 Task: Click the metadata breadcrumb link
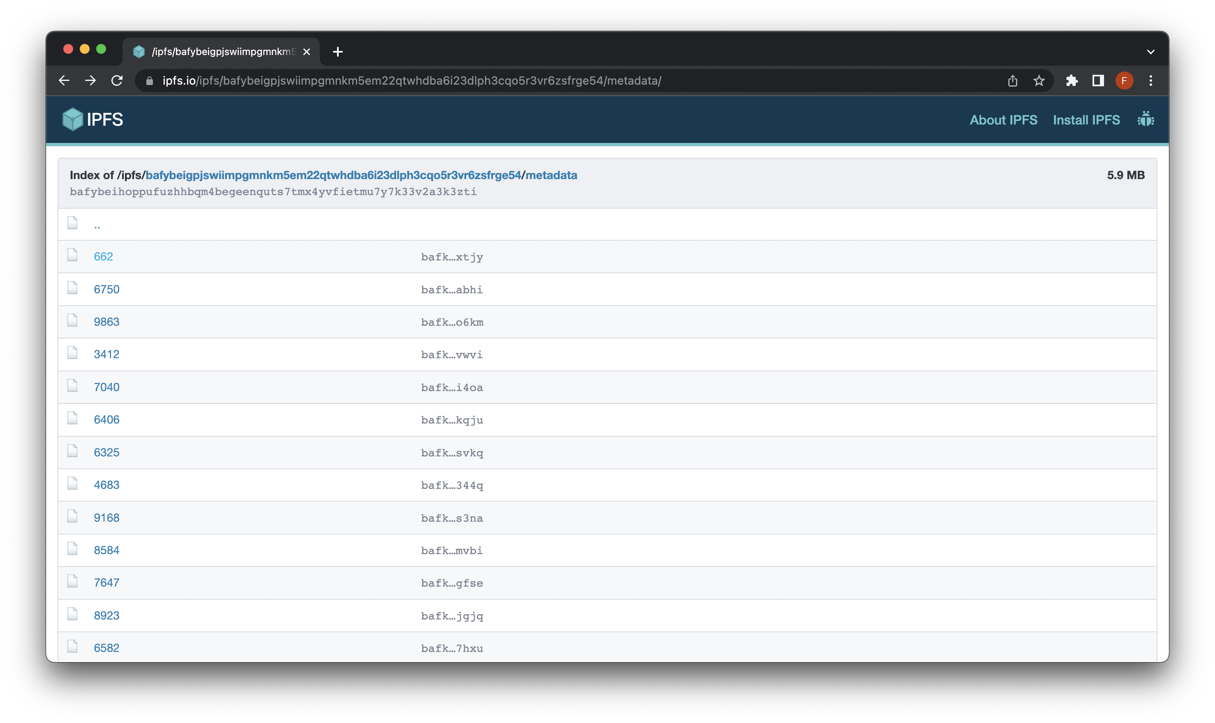(x=551, y=175)
